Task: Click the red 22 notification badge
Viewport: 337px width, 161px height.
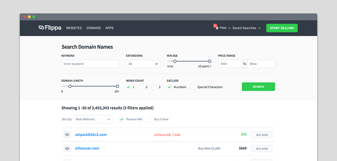Action: click(x=215, y=26)
